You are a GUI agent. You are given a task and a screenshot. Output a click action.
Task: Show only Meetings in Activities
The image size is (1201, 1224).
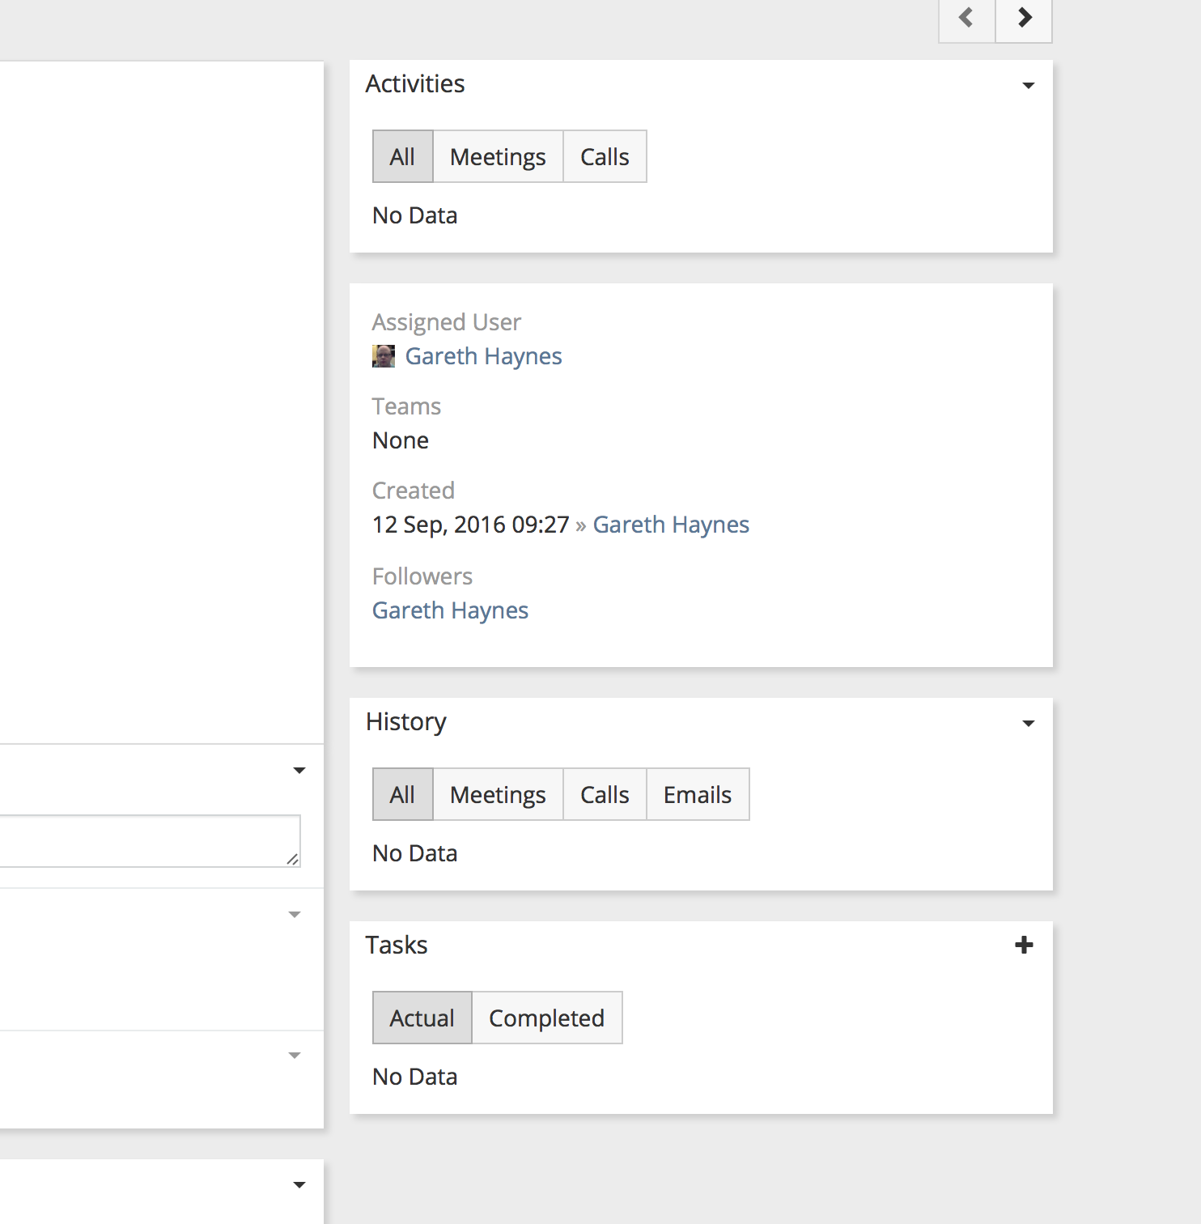coord(498,157)
